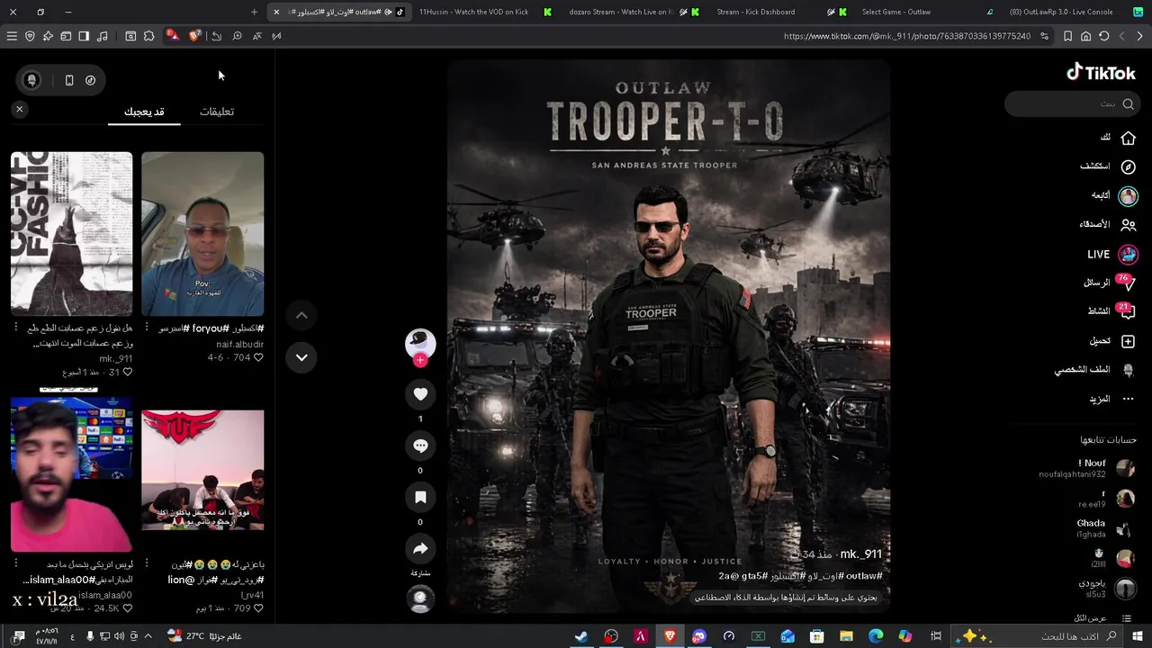
Task: Go to previous post with up chevron
Action: 301,315
